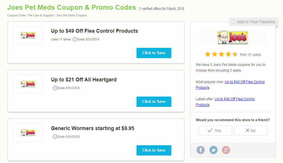Select Joe's logo thumbnail on Heartgard offer
Image resolution: width=283 pixels, height=163 pixels.
28,84
